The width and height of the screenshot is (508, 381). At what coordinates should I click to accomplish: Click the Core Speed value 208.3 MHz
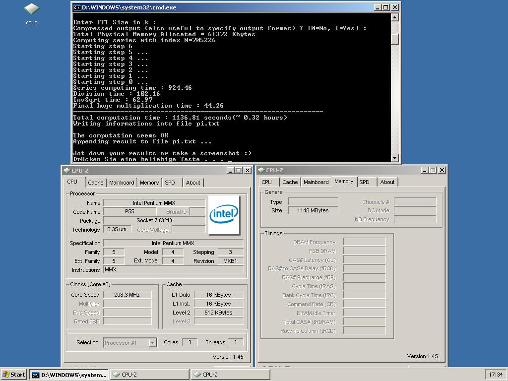click(127, 295)
